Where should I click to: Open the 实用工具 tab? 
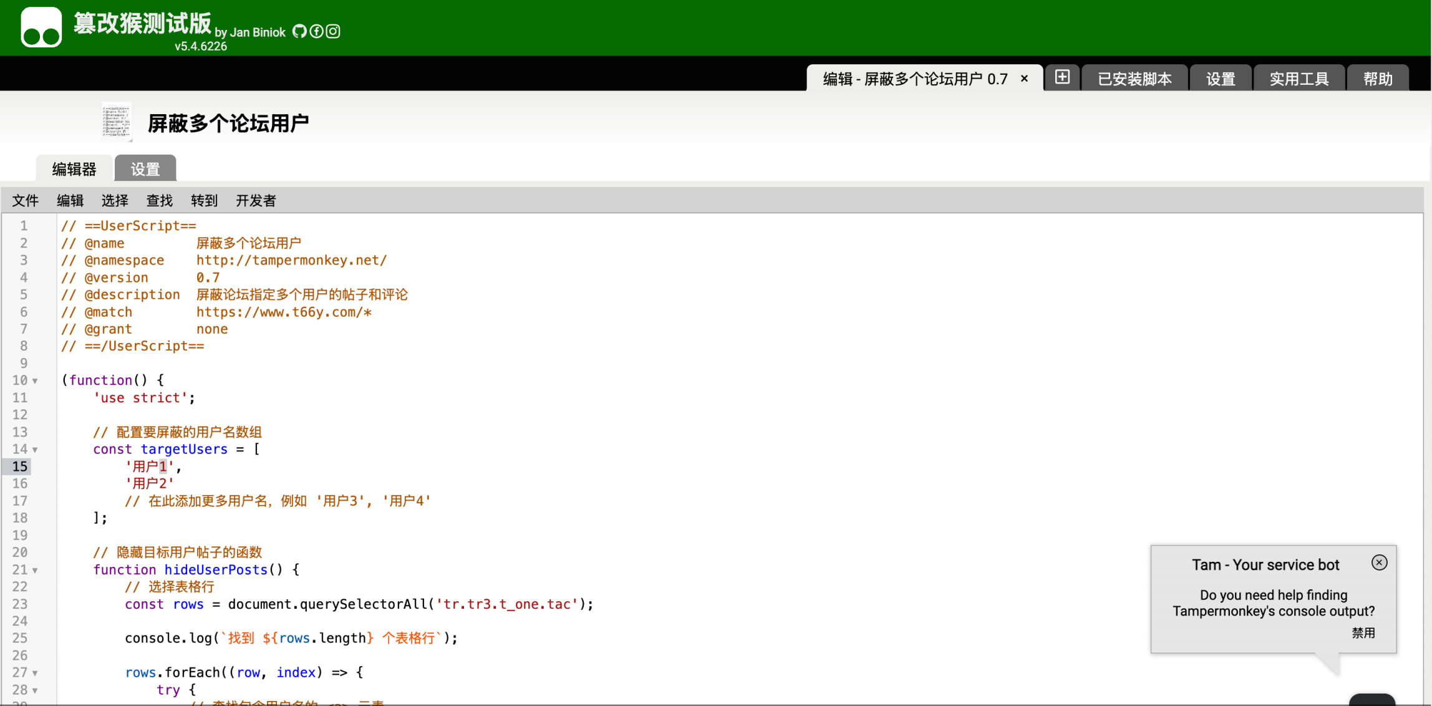(x=1299, y=79)
